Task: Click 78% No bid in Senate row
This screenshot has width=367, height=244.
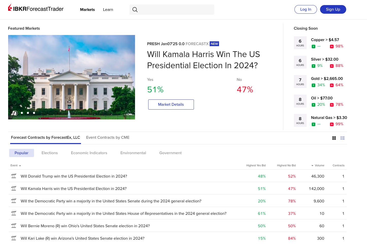Action: [292, 201]
